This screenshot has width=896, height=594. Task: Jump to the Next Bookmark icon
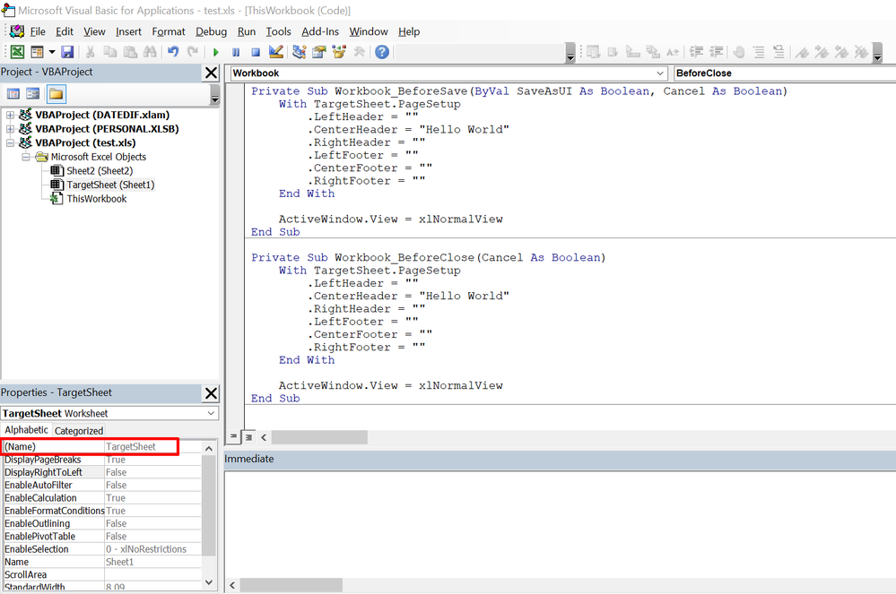coord(822,52)
